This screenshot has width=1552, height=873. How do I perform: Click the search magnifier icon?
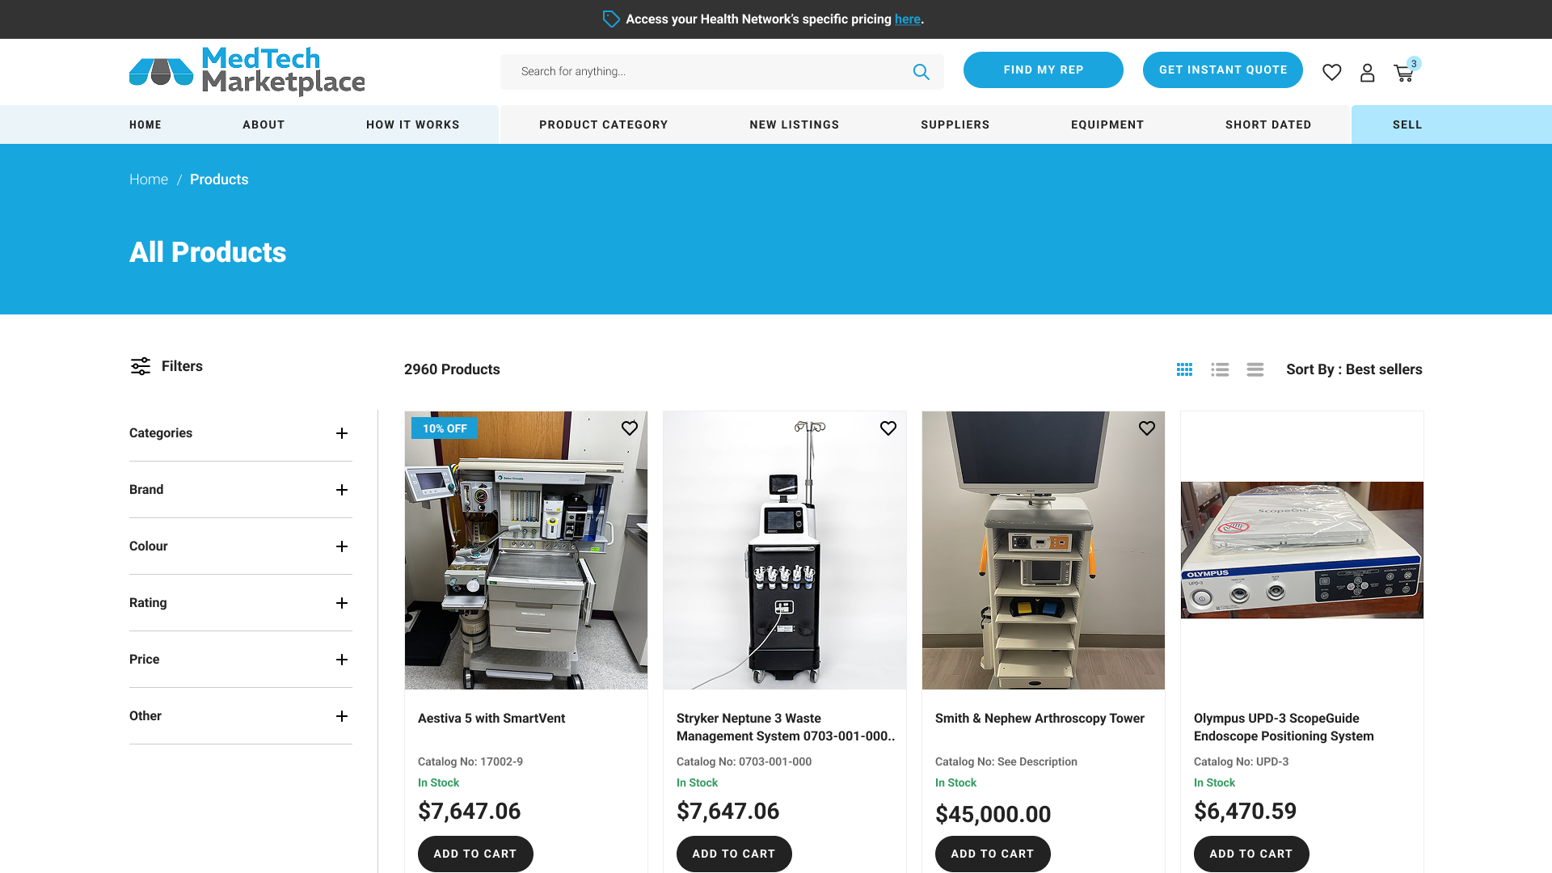921,72
